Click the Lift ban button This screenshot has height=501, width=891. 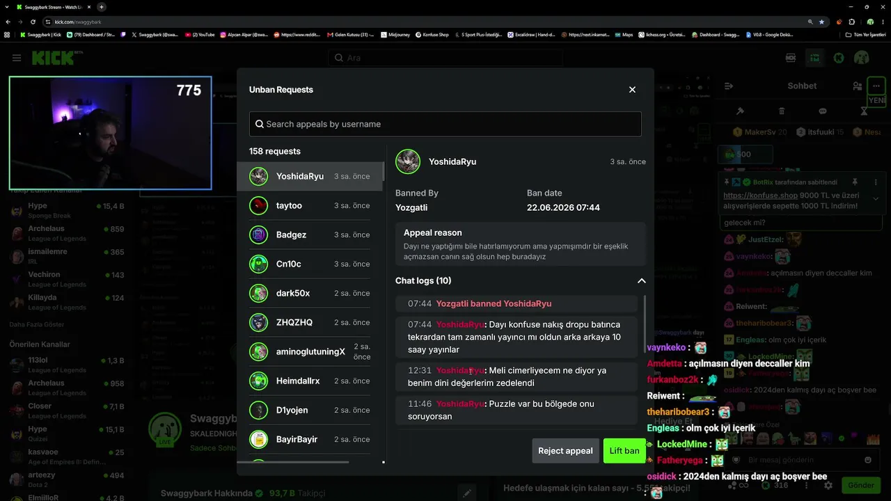(624, 451)
